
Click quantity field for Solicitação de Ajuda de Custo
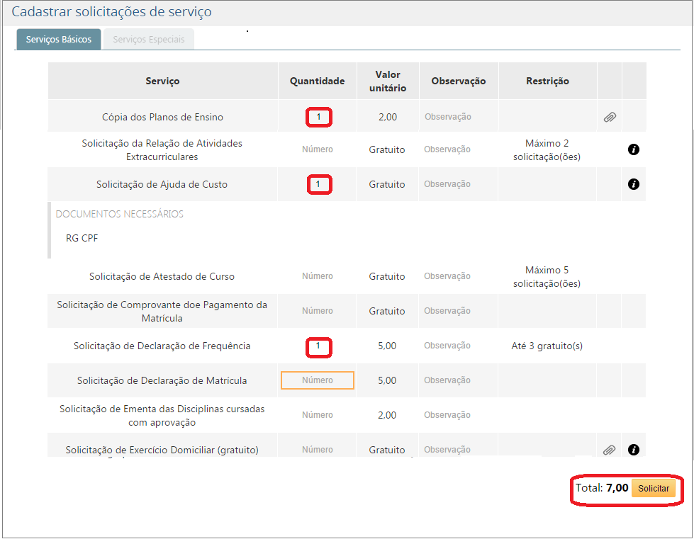(318, 184)
